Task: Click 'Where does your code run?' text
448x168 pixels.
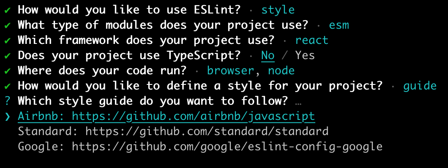Action: [x=102, y=70]
